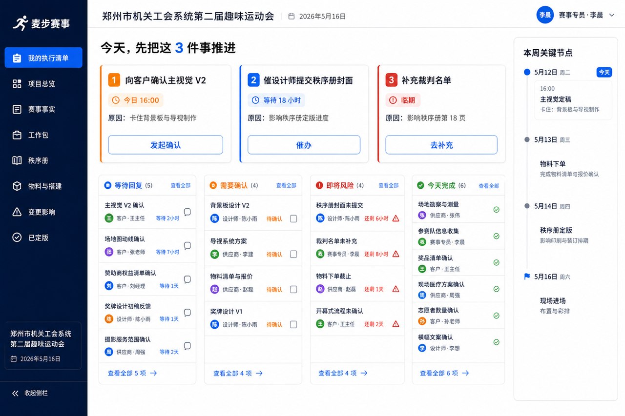The width and height of the screenshot is (625, 416).
Task: Open 物料与搭建 in the sidebar
Action: coord(43,186)
